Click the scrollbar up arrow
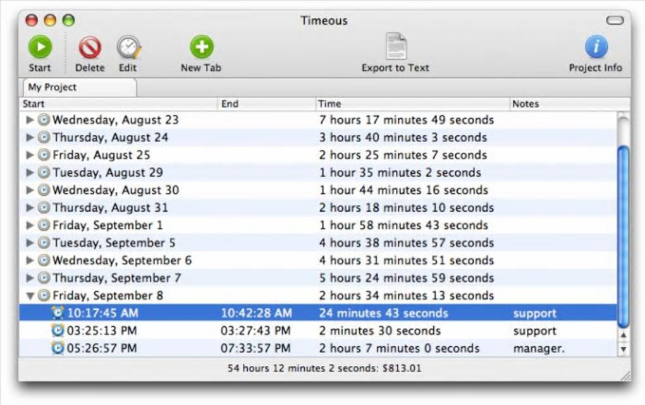Image resolution: width=645 pixels, height=405 pixels. [623, 335]
